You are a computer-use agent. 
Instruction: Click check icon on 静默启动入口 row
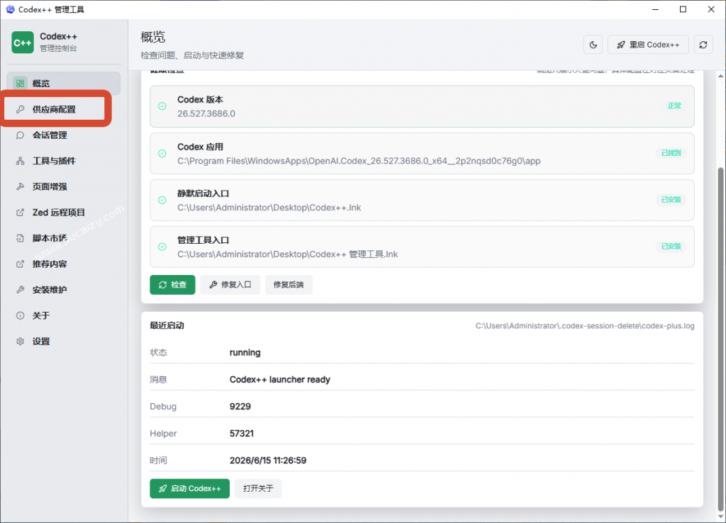tap(162, 200)
